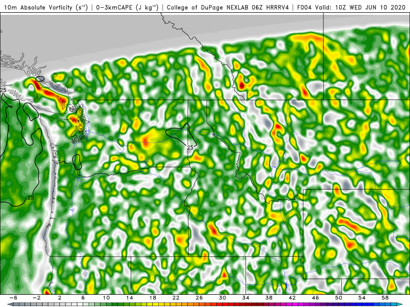Click the "25" CAPE contour label in eastern Washington
This screenshot has width=410, height=307.
coord(190,147)
